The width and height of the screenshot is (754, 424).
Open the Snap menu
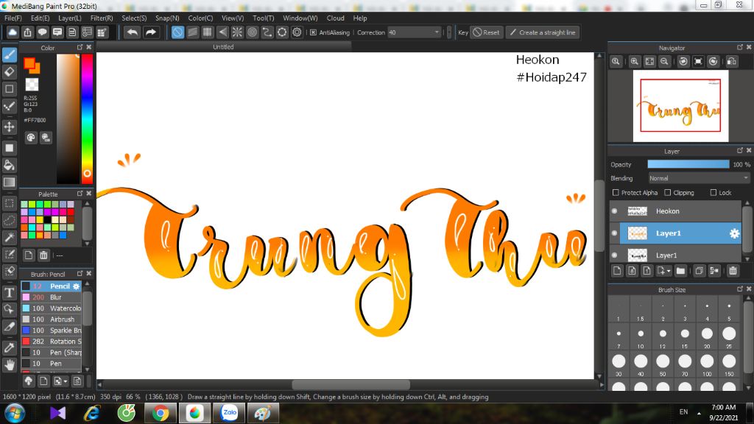click(167, 18)
